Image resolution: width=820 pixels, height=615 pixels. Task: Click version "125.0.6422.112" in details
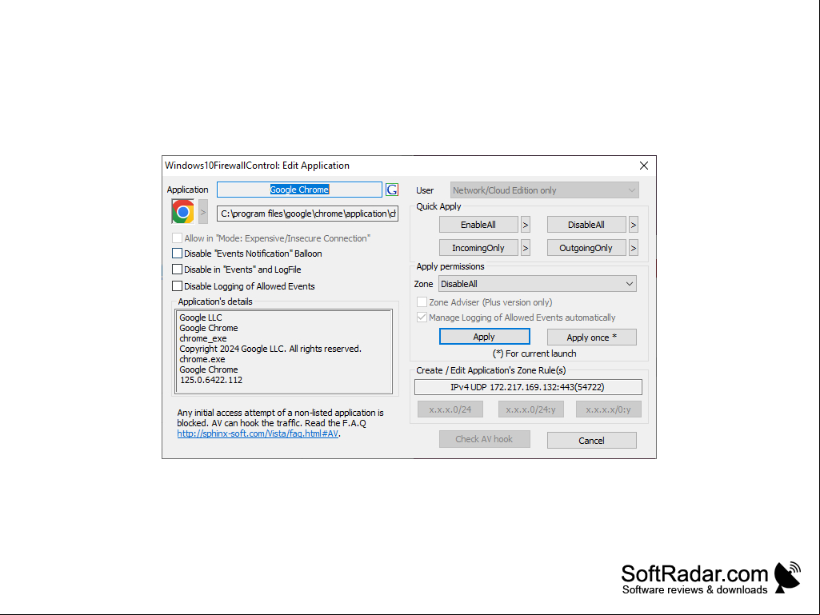pos(211,380)
